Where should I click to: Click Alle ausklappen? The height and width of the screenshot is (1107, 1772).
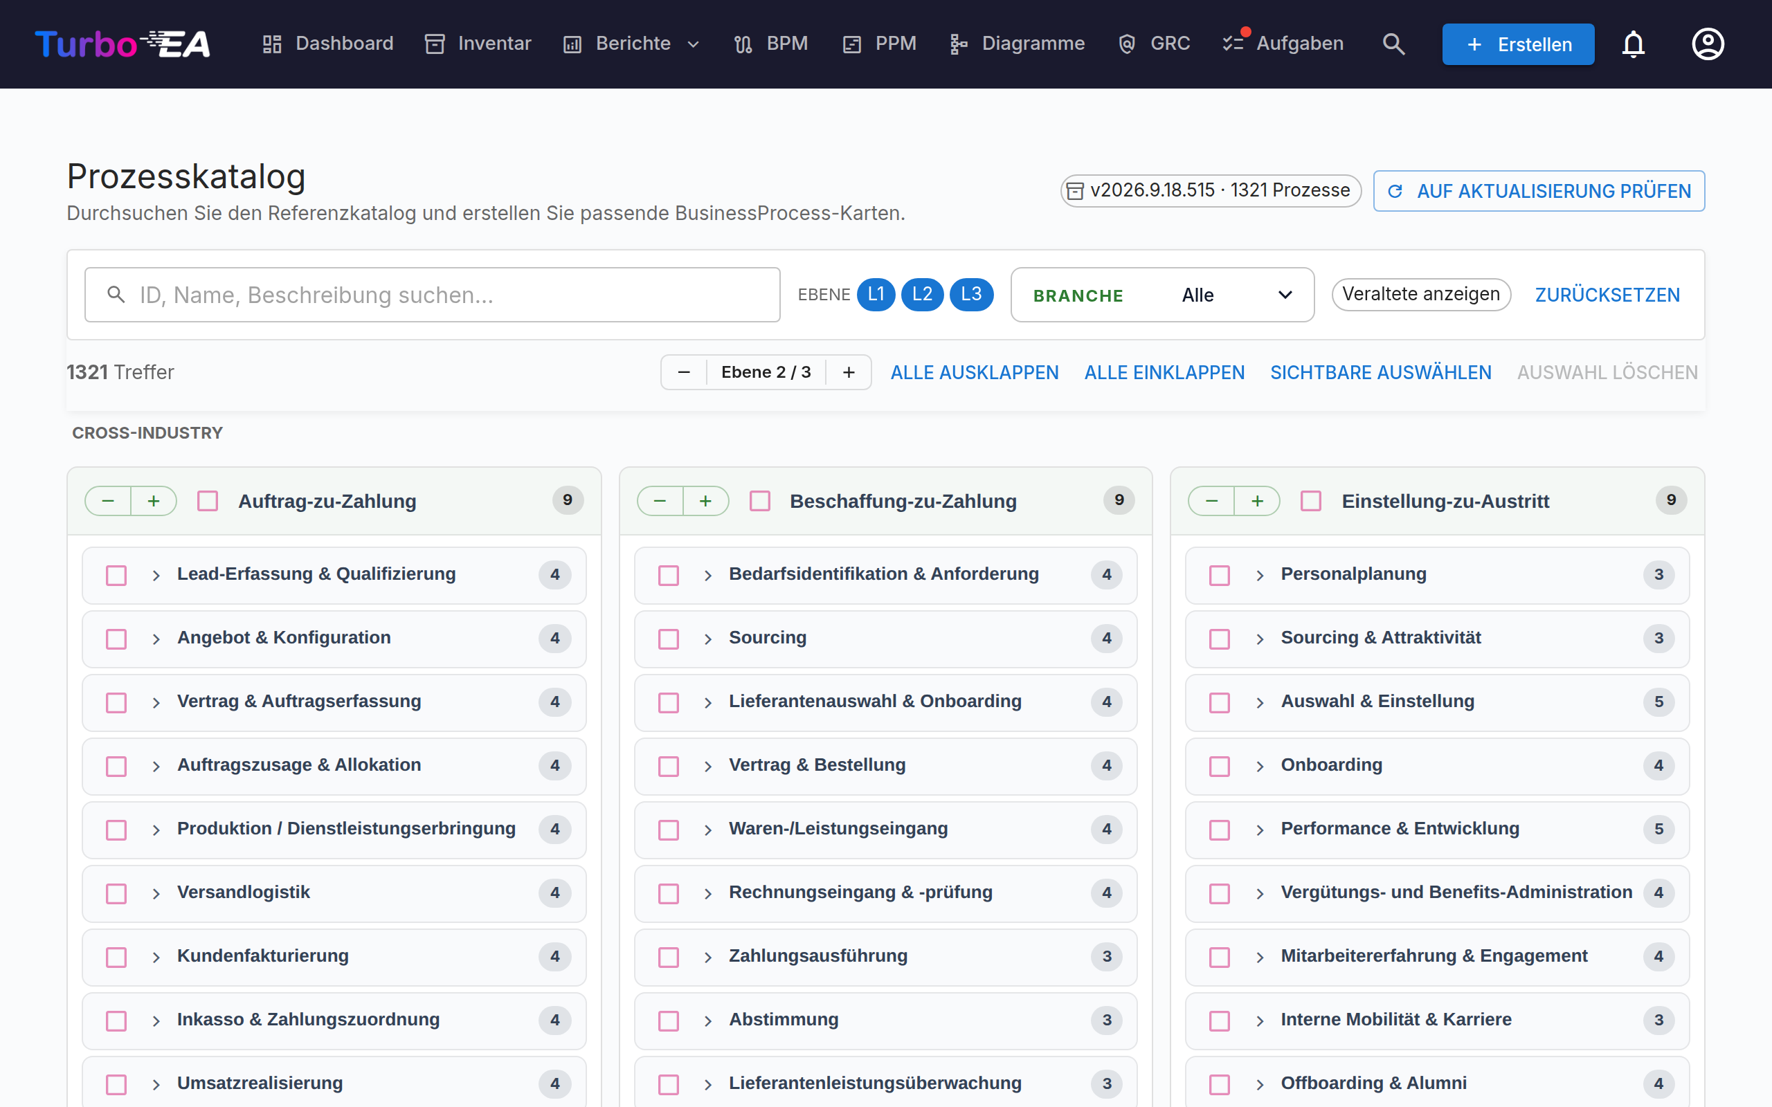click(x=975, y=372)
